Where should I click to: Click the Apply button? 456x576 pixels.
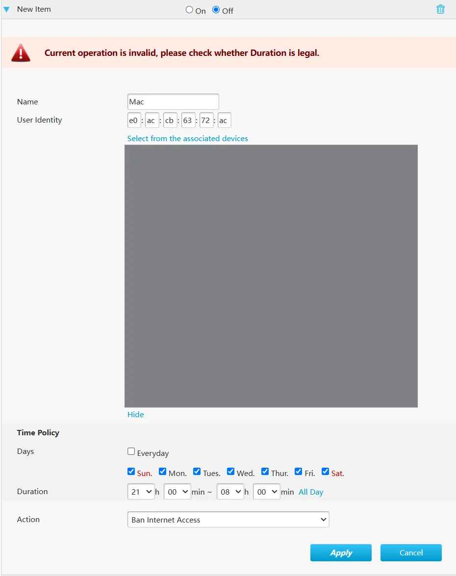click(341, 552)
